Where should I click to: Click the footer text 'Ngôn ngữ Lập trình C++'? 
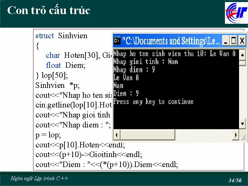tap(39, 178)
